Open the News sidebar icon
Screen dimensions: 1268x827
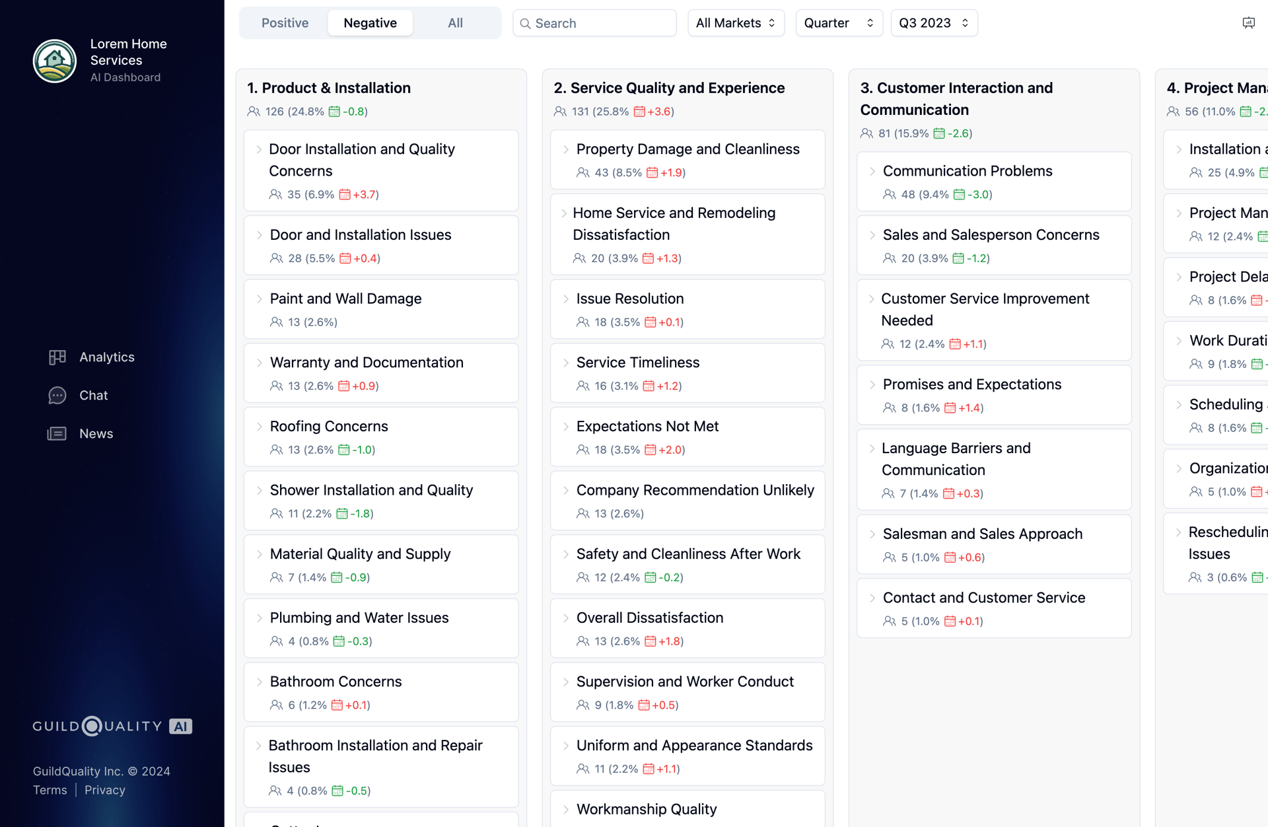coord(57,434)
